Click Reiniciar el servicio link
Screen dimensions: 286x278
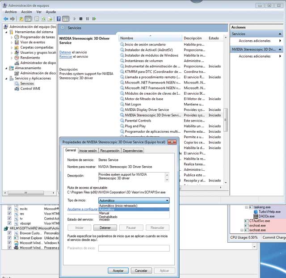(x=65, y=57)
